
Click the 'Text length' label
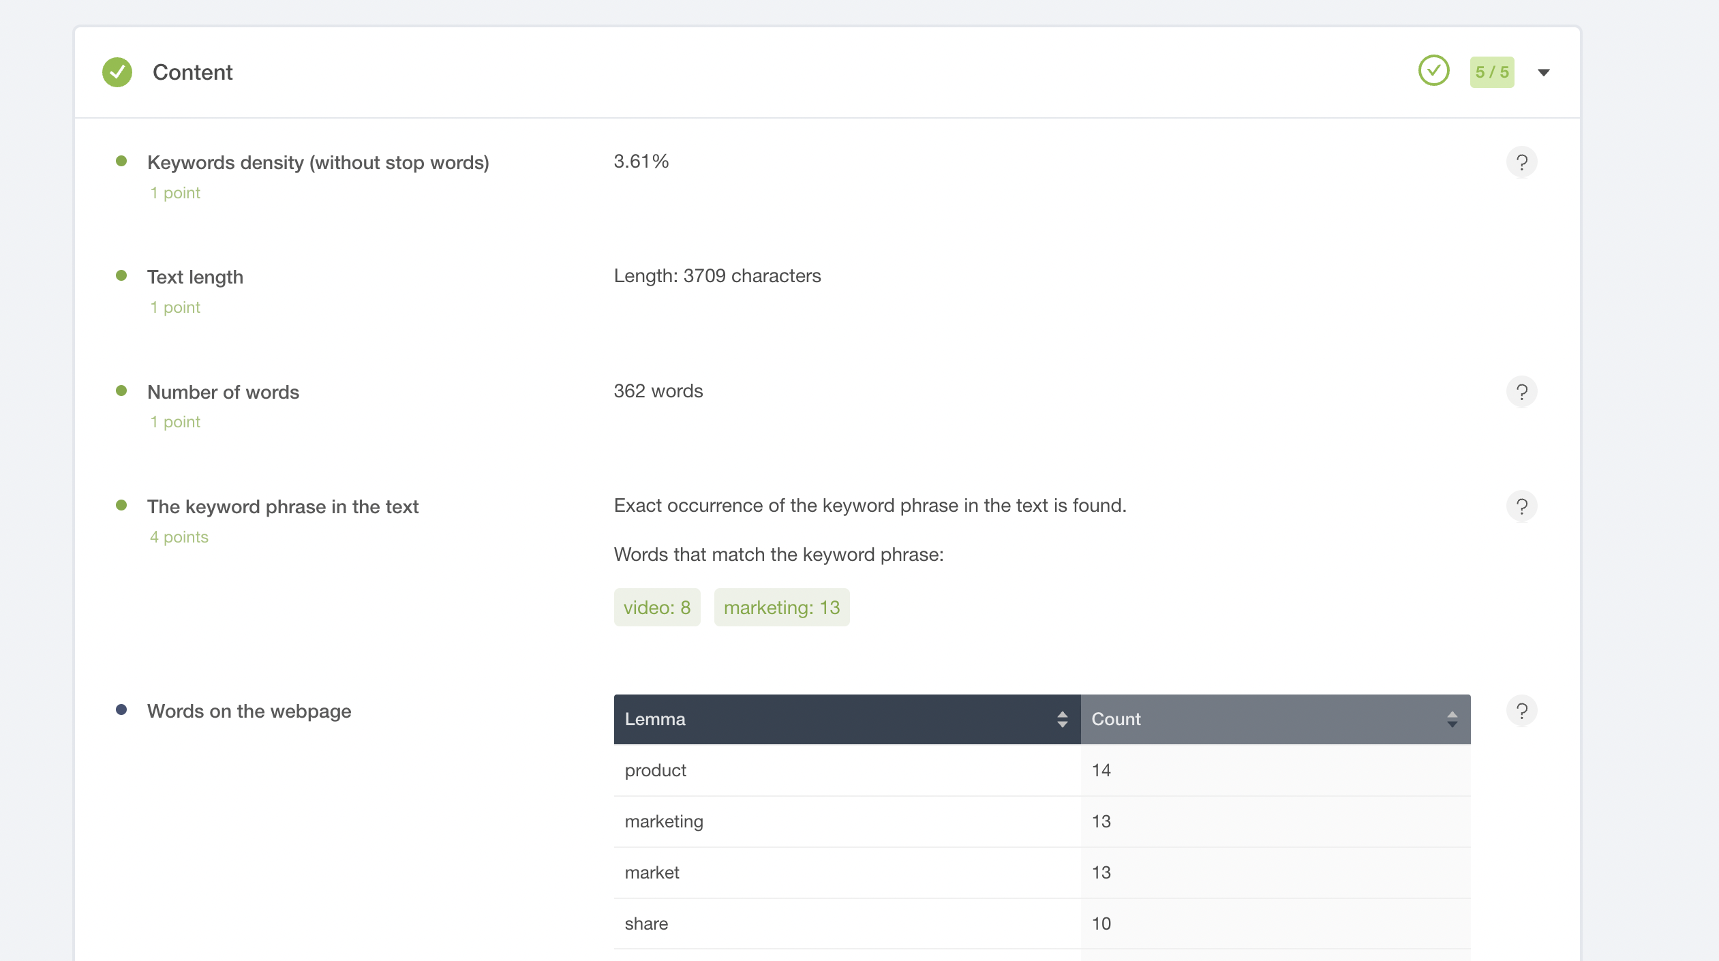[x=195, y=277]
